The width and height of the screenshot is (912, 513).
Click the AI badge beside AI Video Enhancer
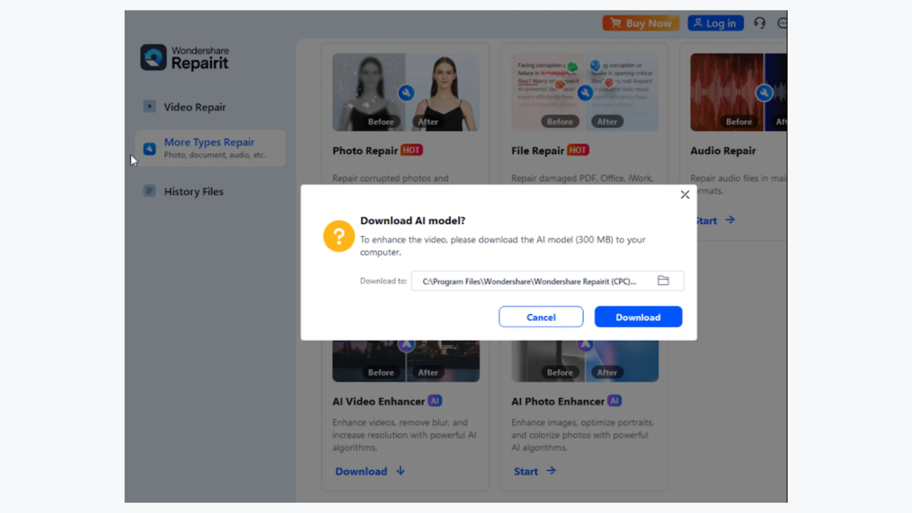point(435,401)
